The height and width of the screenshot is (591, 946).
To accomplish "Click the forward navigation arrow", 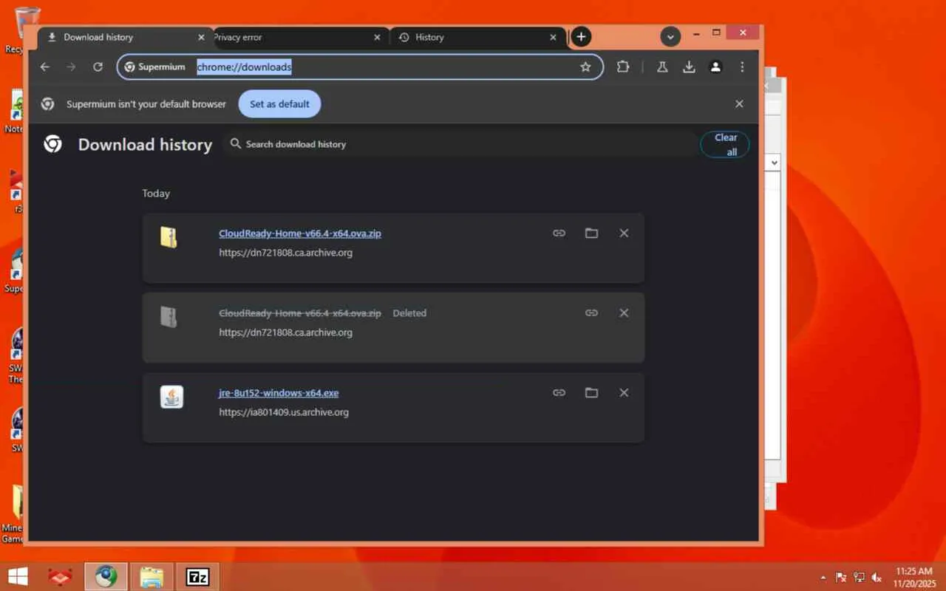I will point(71,67).
